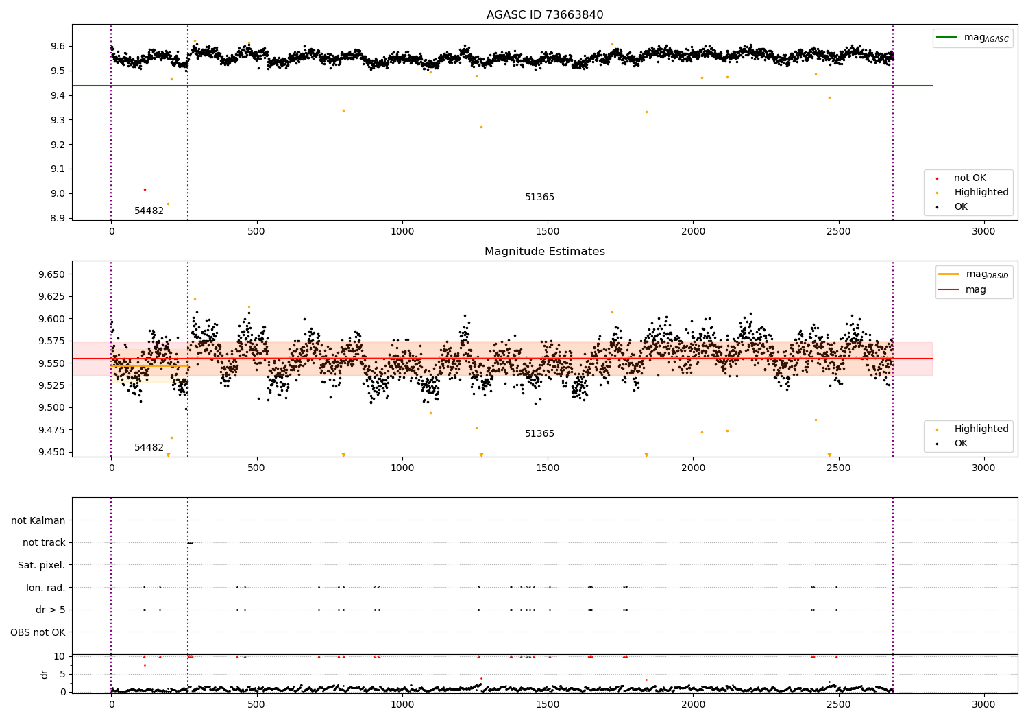The height and width of the screenshot is (720, 1028).
Task: Click the '54482' obsid label in top plot
Action: (x=149, y=211)
